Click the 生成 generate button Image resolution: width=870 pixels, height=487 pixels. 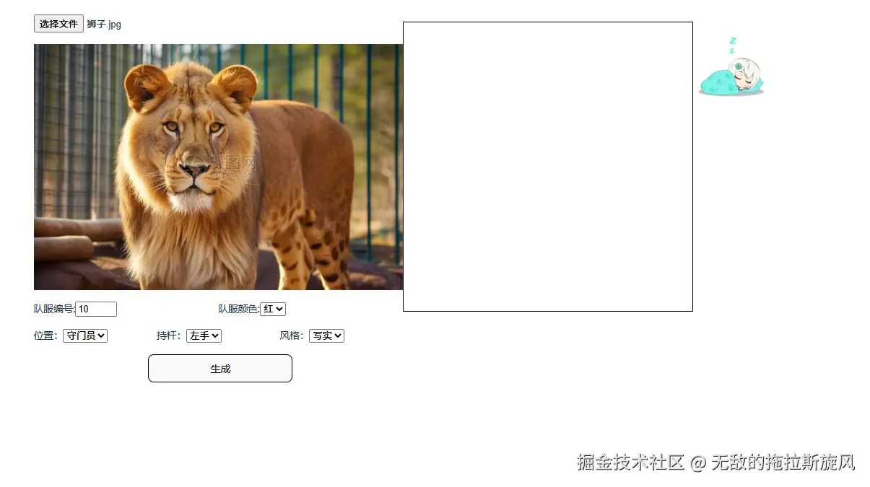point(220,368)
